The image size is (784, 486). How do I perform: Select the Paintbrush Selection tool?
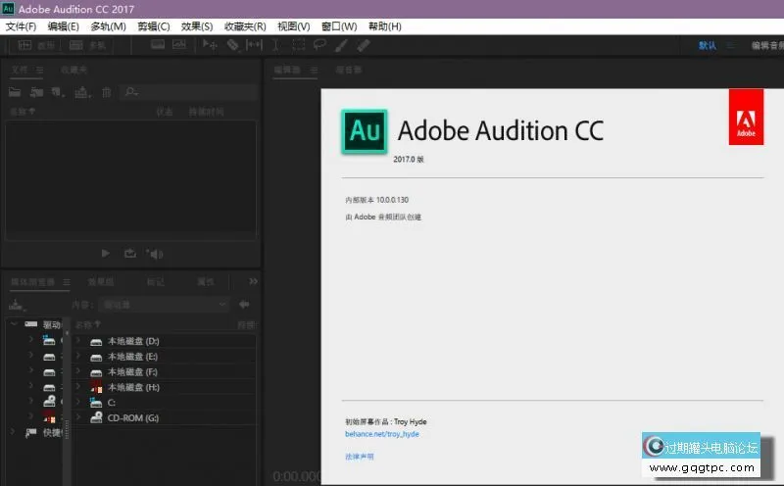click(341, 45)
